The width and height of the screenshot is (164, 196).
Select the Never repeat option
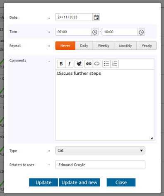[x=65, y=46]
